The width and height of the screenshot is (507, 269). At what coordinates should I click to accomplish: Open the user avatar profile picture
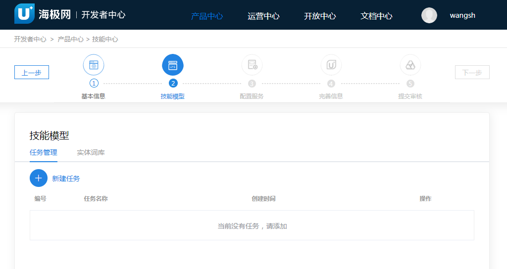click(429, 15)
